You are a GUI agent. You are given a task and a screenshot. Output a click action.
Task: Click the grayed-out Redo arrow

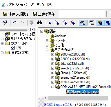point(22,23)
